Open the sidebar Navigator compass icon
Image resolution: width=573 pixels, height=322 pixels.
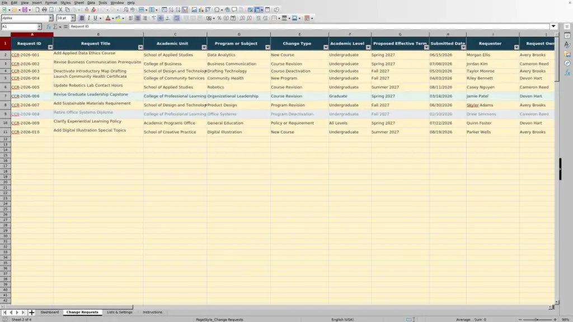click(567, 63)
